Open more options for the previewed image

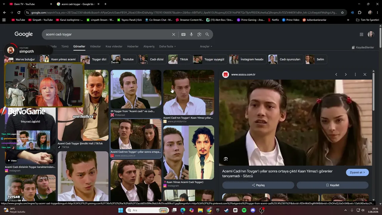[355, 74]
